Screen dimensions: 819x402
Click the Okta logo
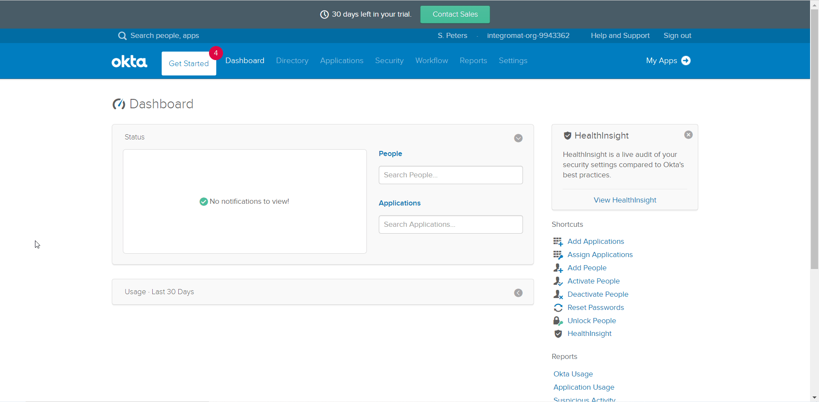129,61
